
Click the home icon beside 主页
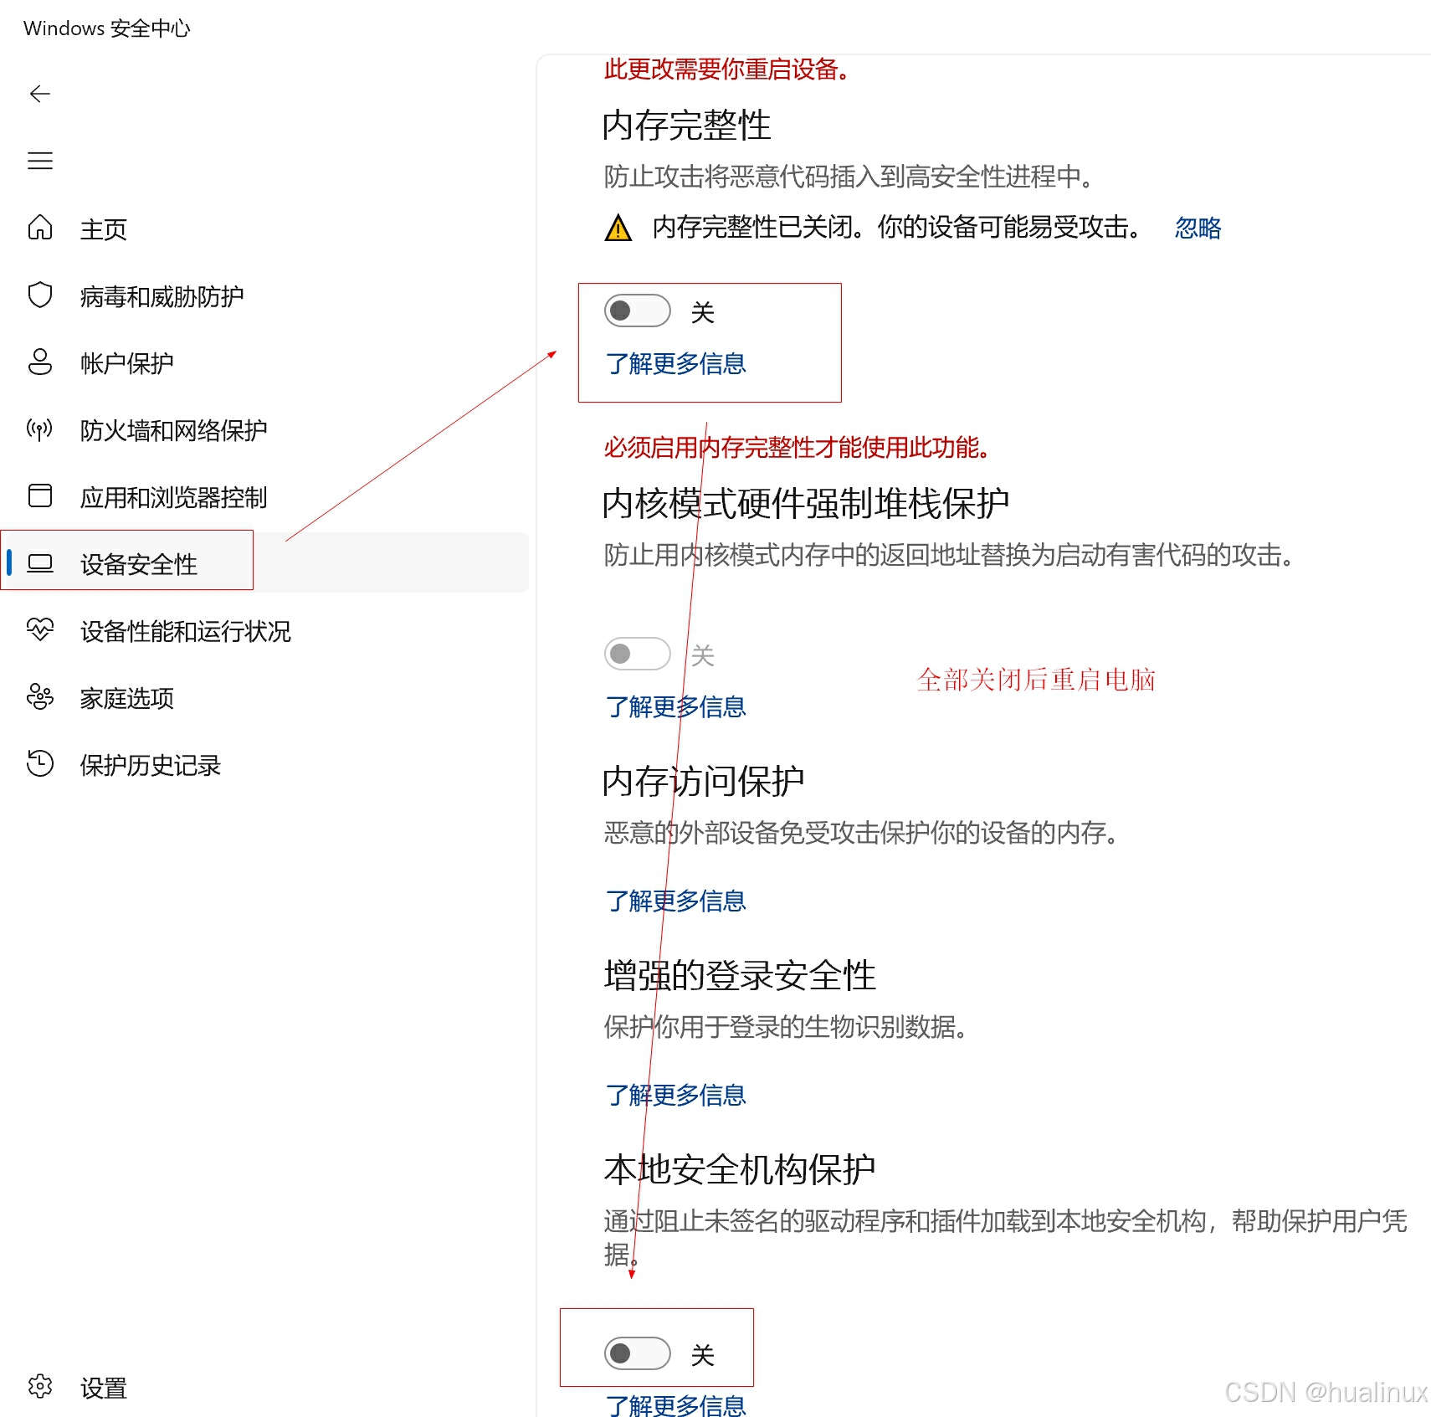40,228
